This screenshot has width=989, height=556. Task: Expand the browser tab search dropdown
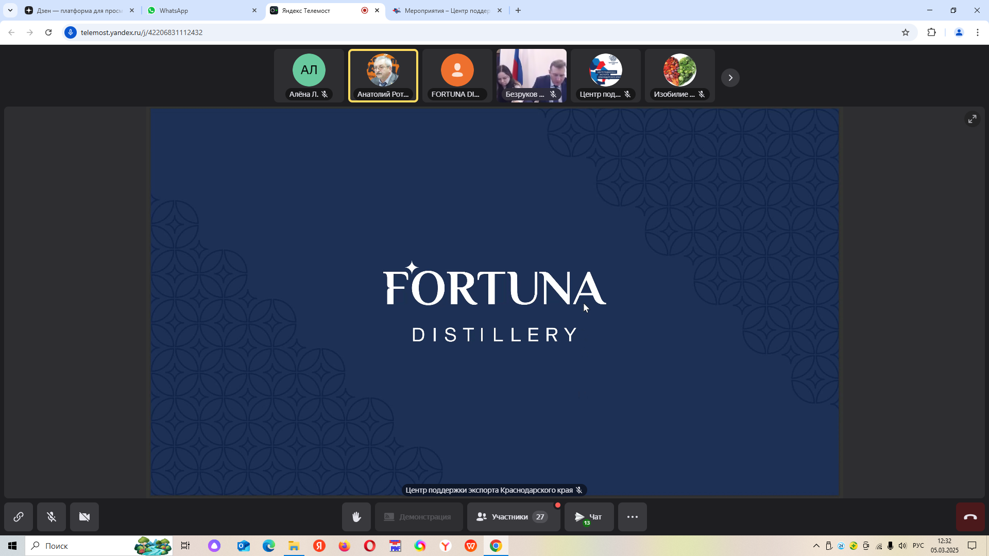[x=10, y=10]
